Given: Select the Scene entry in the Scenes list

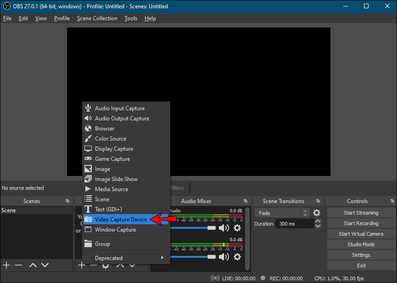Looking at the screenshot, I should point(9,210).
